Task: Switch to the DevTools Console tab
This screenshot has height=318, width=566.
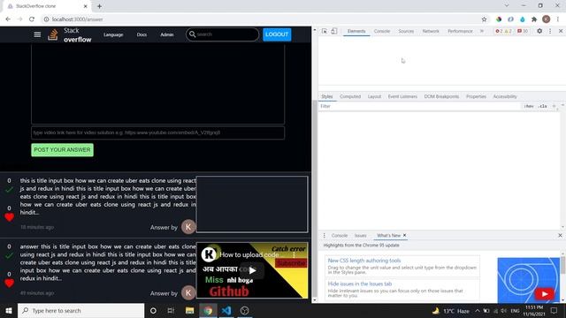Action: [382, 32]
